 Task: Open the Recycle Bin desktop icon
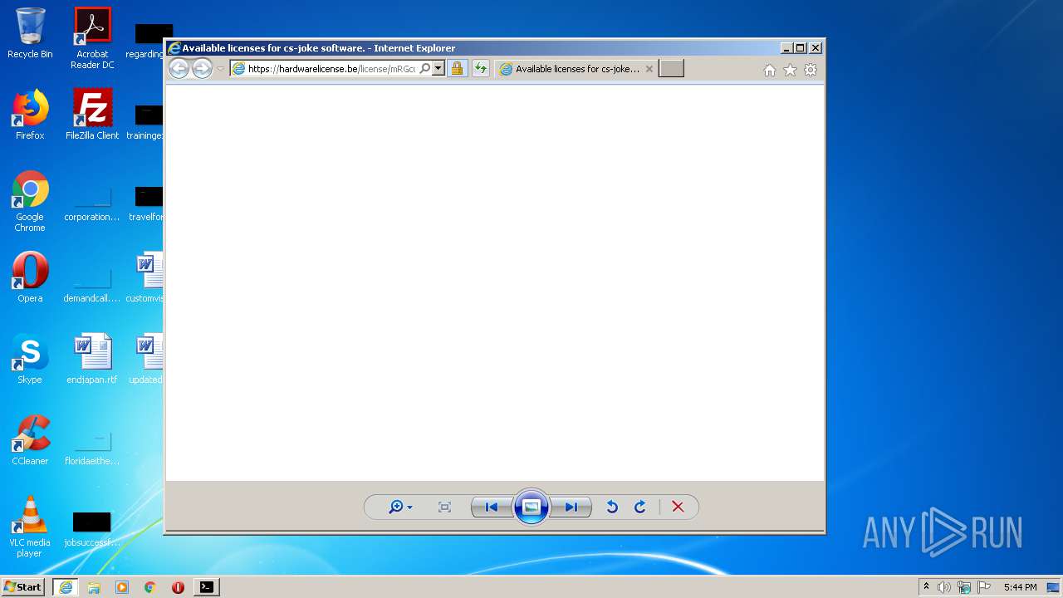coord(30,33)
